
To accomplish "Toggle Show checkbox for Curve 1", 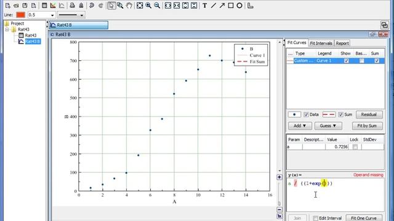I will [x=346, y=61].
